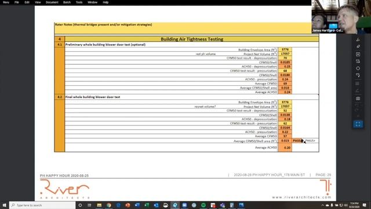
Task: Click the section '4' number cell
Action: coord(60,39)
